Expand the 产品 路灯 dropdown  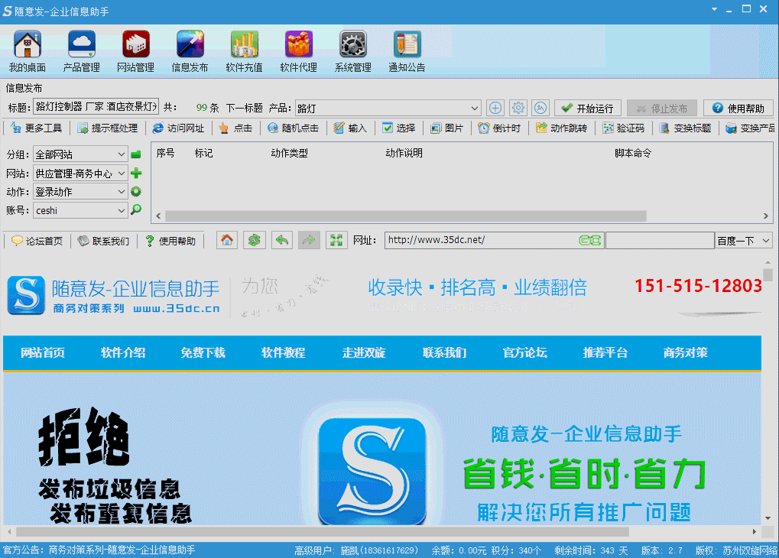coord(475,109)
